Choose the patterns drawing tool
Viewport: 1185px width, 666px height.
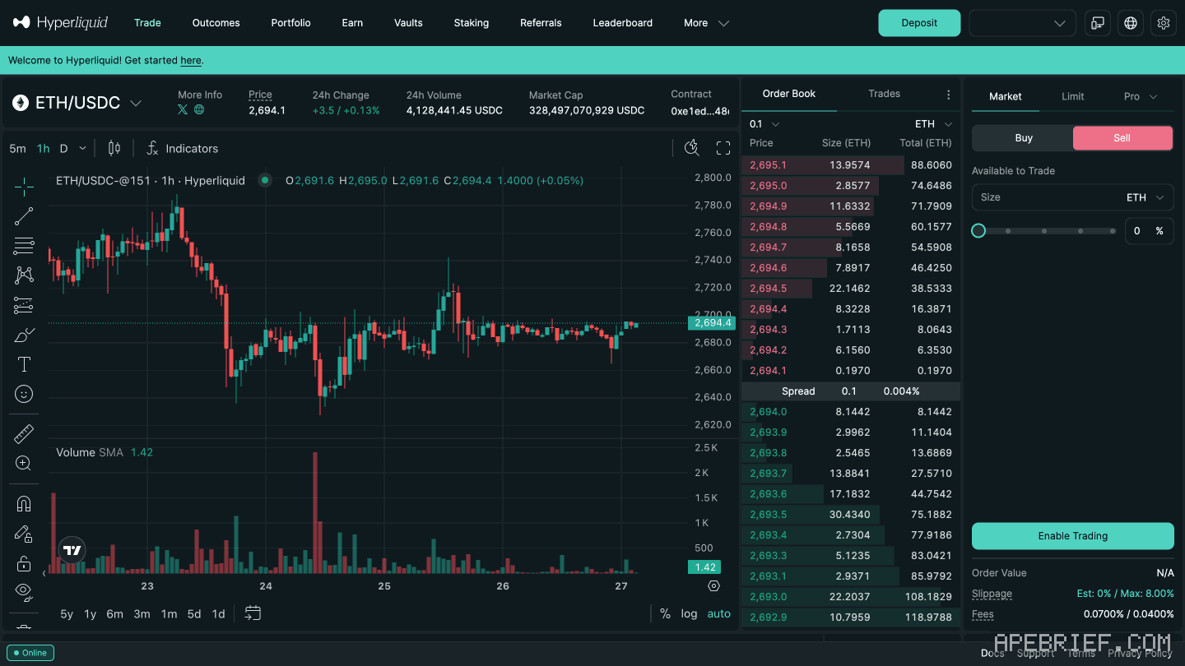(24, 275)
